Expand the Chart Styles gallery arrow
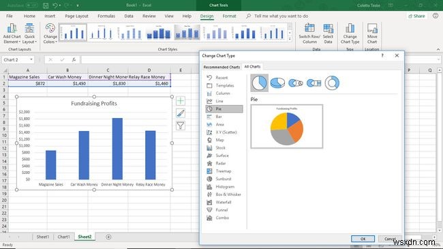Image resolution: width=443 pixels, height=249 pixels. click(290, 39)
